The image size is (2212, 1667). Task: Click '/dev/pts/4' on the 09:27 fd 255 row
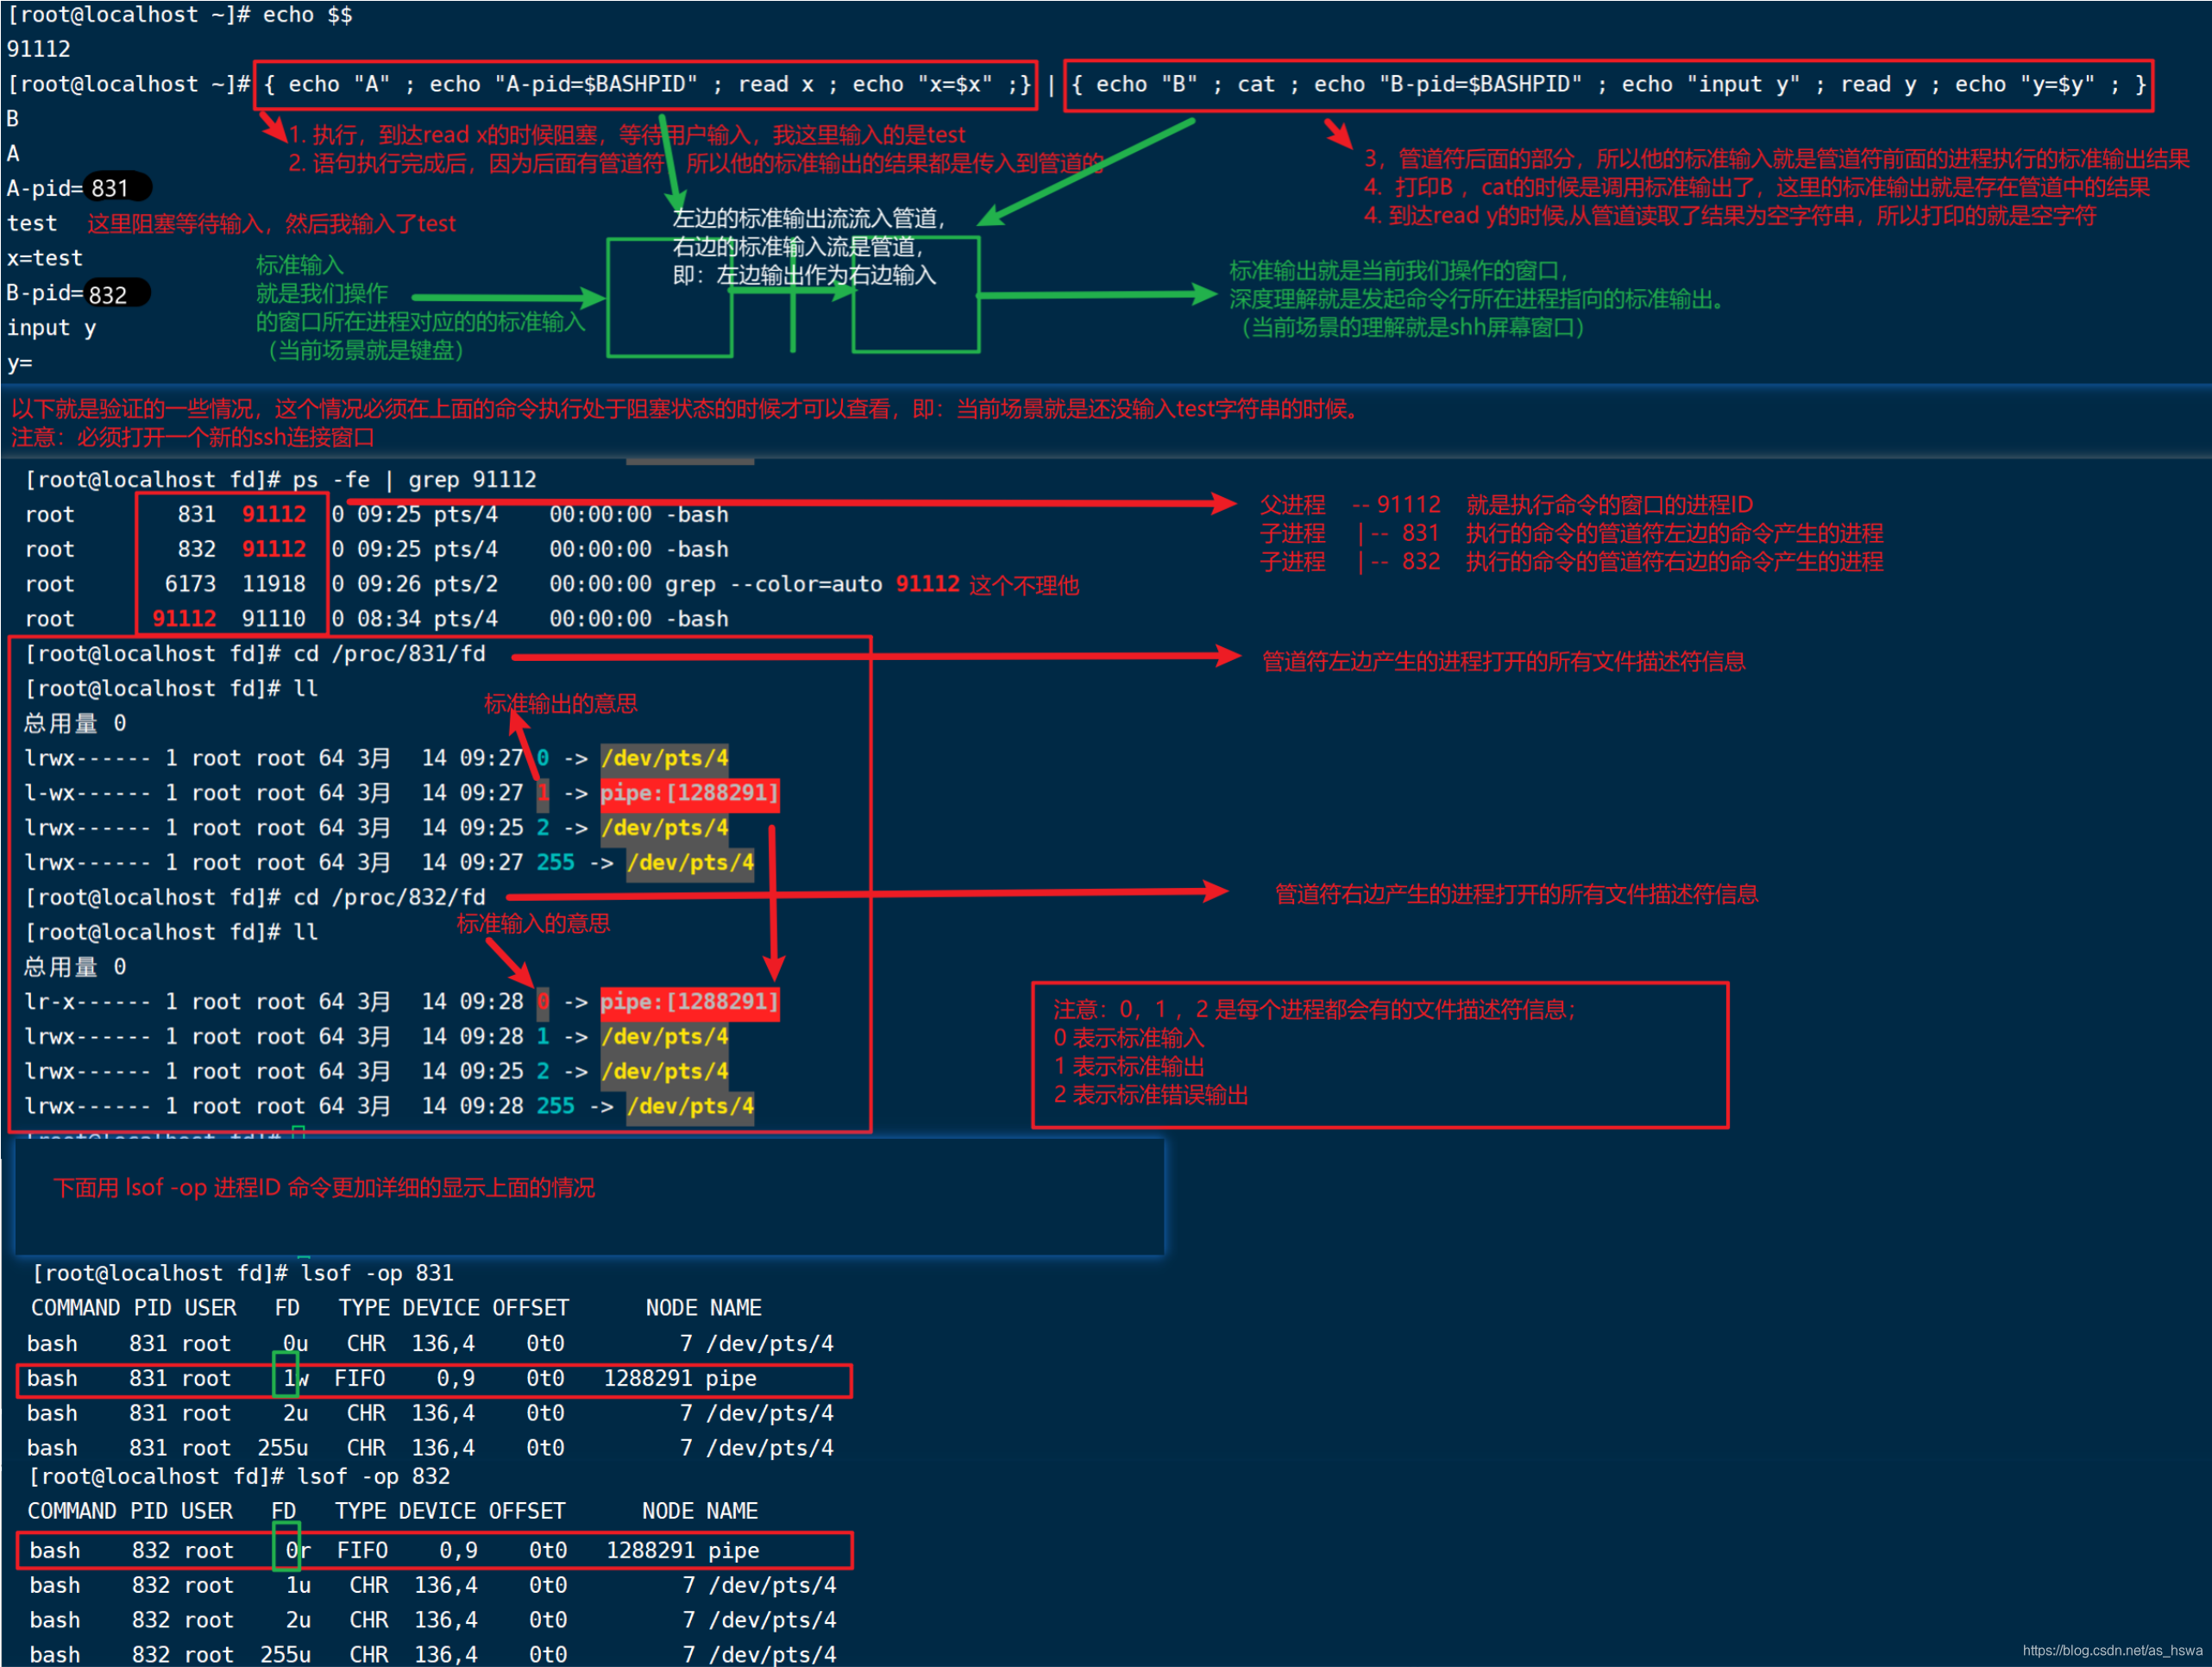coord(690,863)
